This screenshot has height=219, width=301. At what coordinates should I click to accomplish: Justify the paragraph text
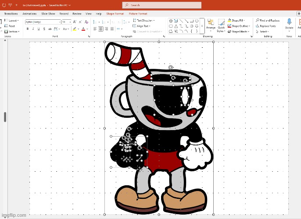pyautogui.click(x=112, y=29)
